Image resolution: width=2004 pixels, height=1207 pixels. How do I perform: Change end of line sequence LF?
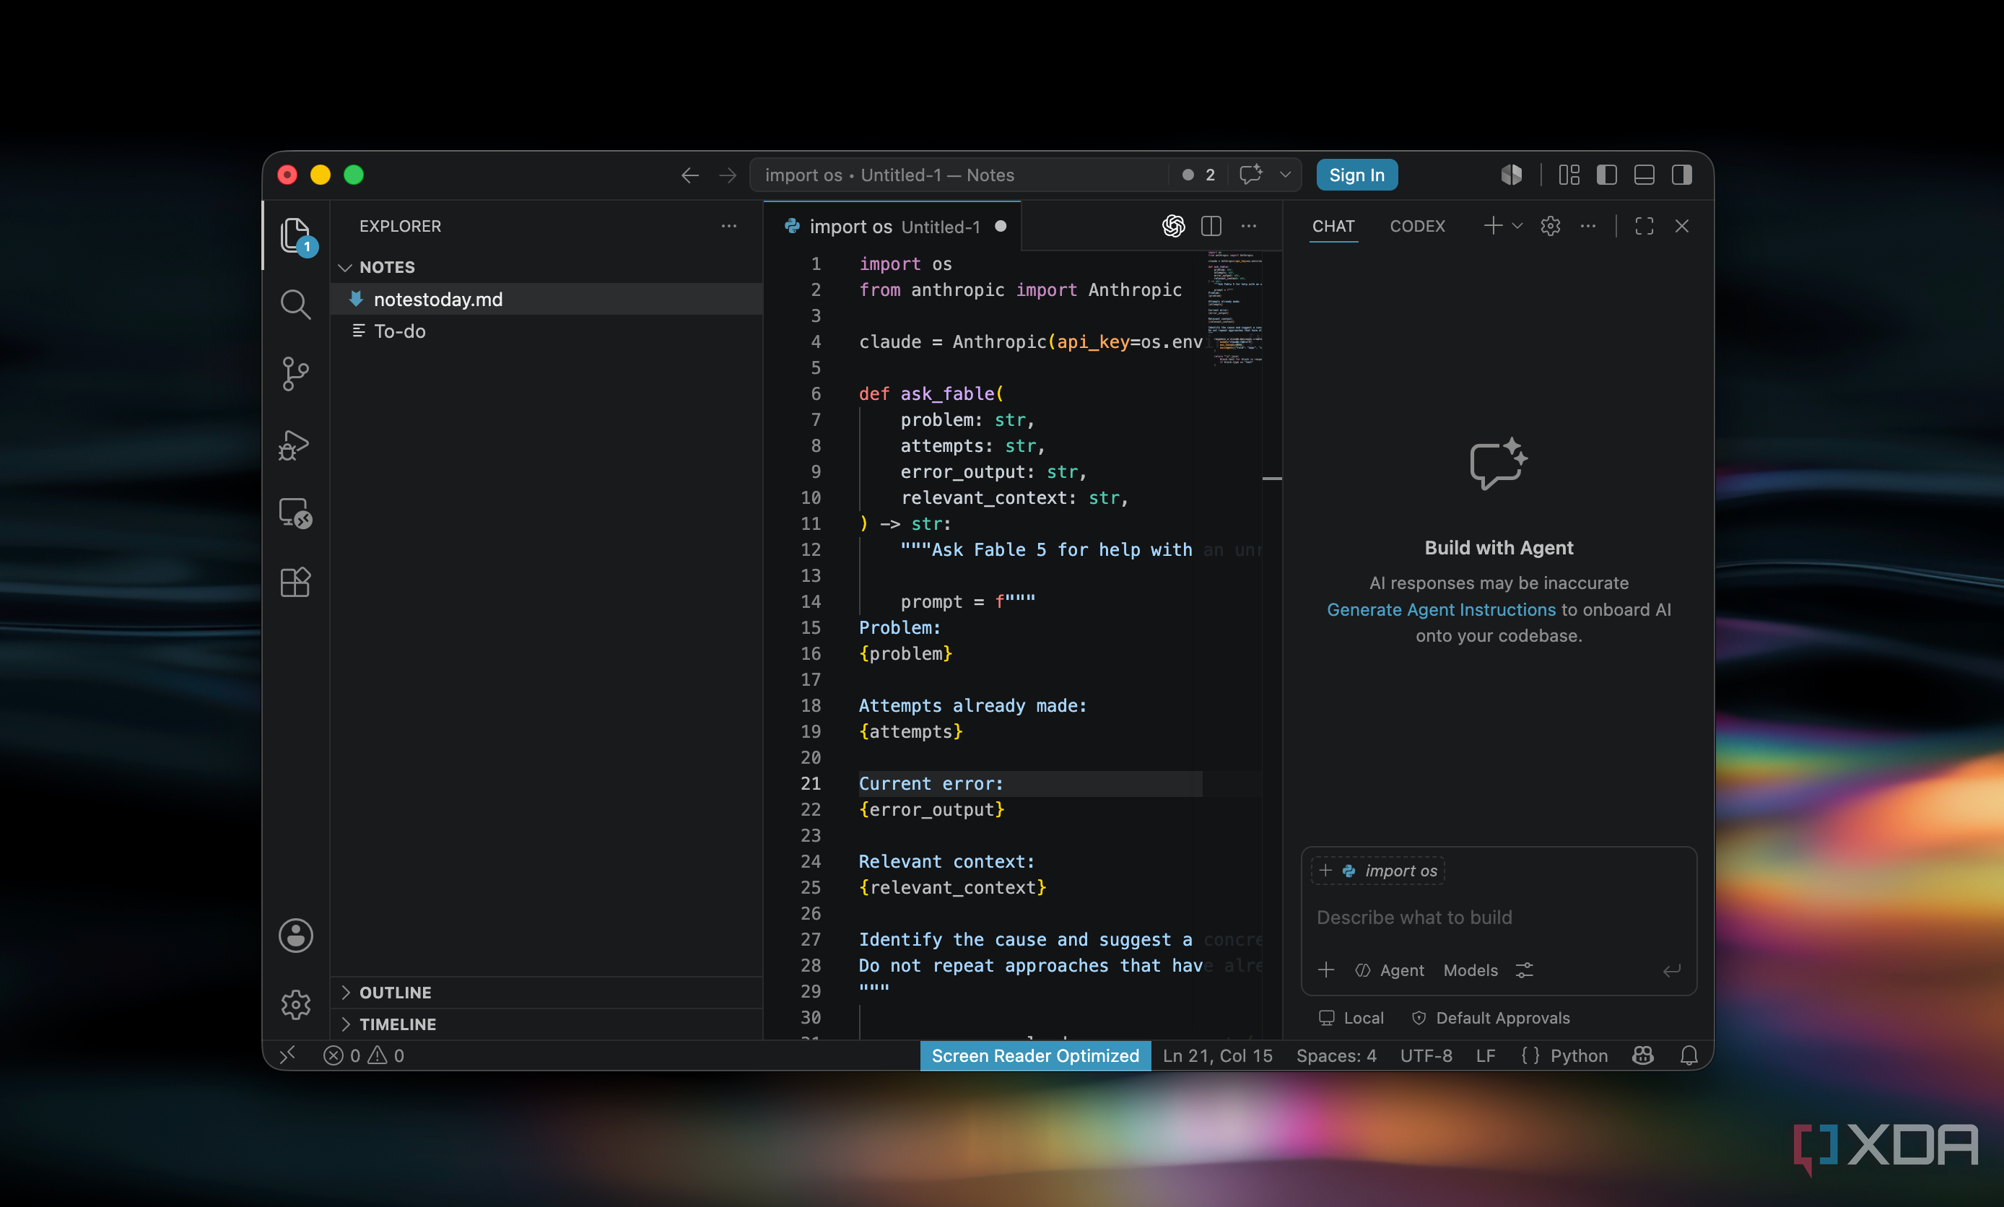click(1485, 1055)
